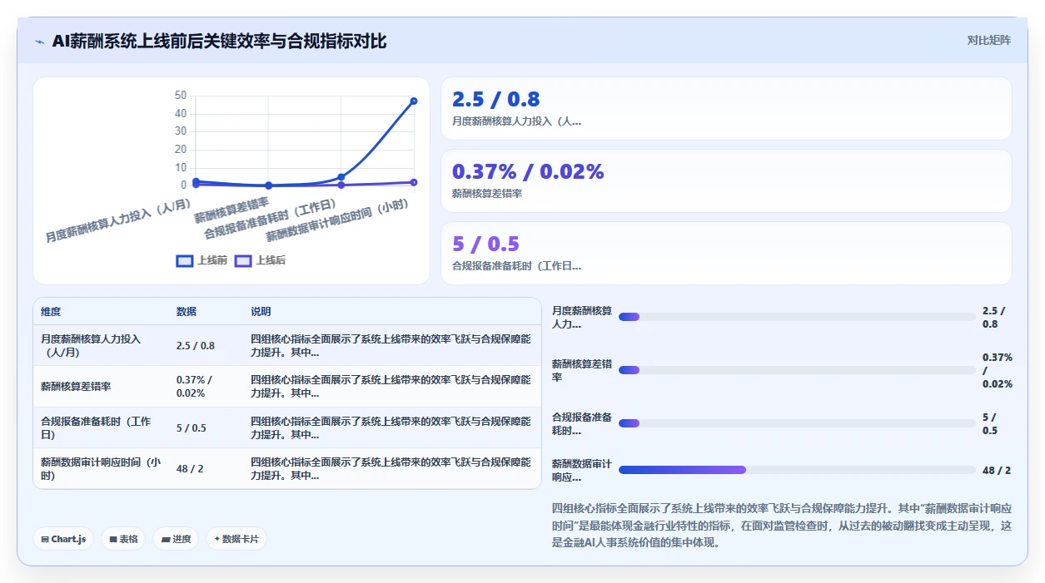Image resolution: width=1045 pixels, height=583 pixels.
Task: Select the 表格 tag chip
Action: click(x=123, y=539)
